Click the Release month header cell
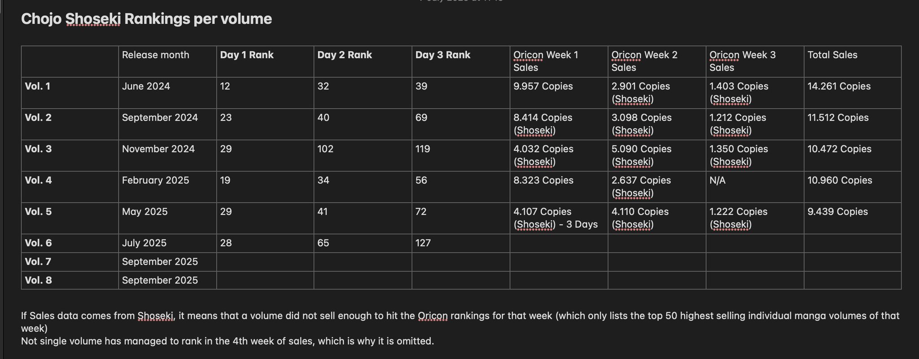Screen dimensions: 919x359 167,61
